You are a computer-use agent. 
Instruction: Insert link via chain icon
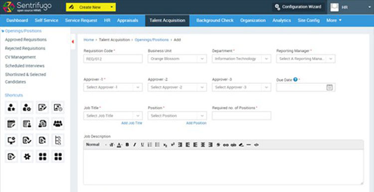point(225,145)
